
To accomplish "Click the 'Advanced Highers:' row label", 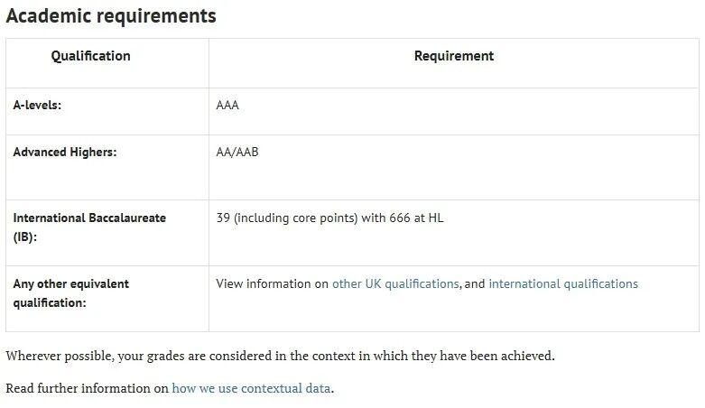I will click(65, 152).
